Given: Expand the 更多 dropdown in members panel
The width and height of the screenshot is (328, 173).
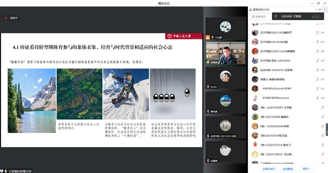Looking at the screenshot, I should click(306, 169).
